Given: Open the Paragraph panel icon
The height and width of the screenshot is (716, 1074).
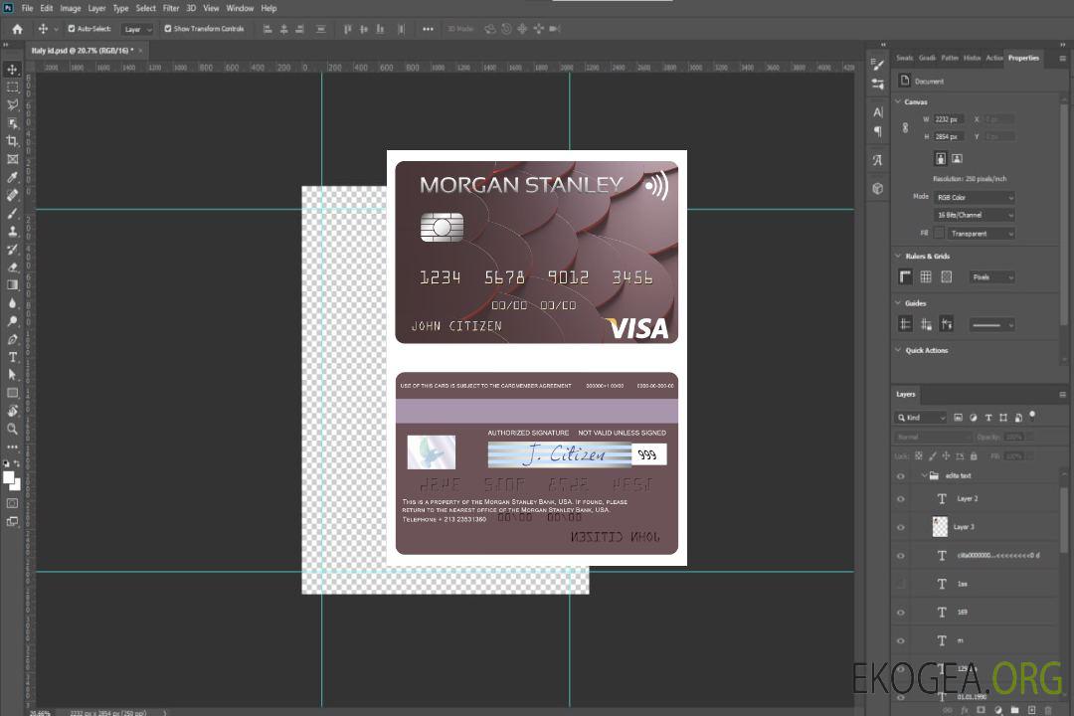Looking at the screenshot, I should click(x=877, y=131).
